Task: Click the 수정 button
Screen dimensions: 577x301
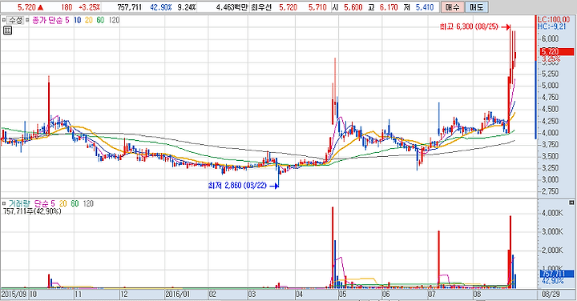Action: (16, 20)
